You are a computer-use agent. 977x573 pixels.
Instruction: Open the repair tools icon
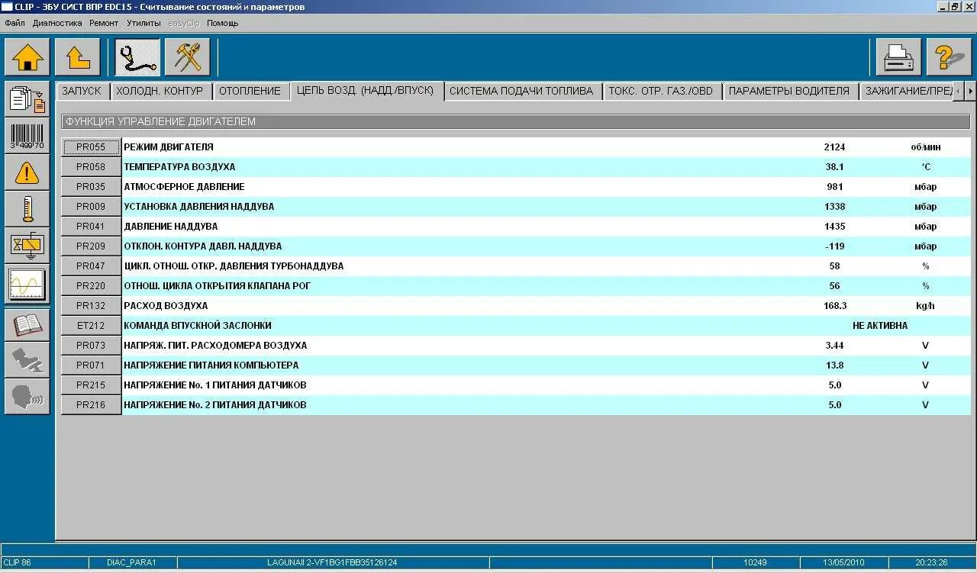click(x=188, y=57)
